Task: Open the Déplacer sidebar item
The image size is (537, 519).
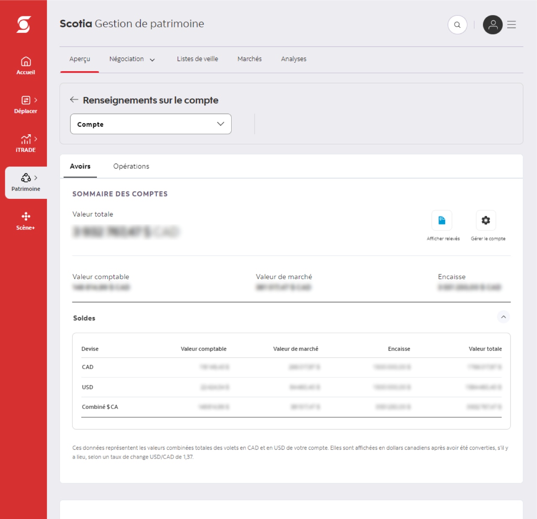Action: coord(26,105)
